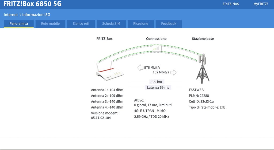Click Tipo di rete mobile: LTE

[207, 107]
